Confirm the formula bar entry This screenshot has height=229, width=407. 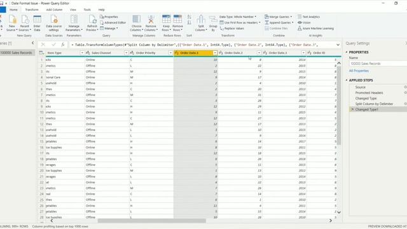pos(53,45)
